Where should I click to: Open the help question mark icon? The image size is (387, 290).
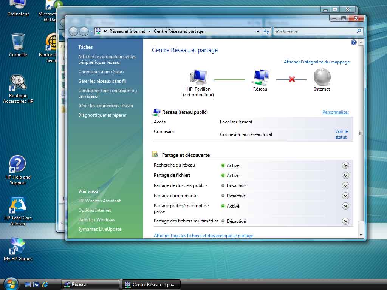coord(354,42)
